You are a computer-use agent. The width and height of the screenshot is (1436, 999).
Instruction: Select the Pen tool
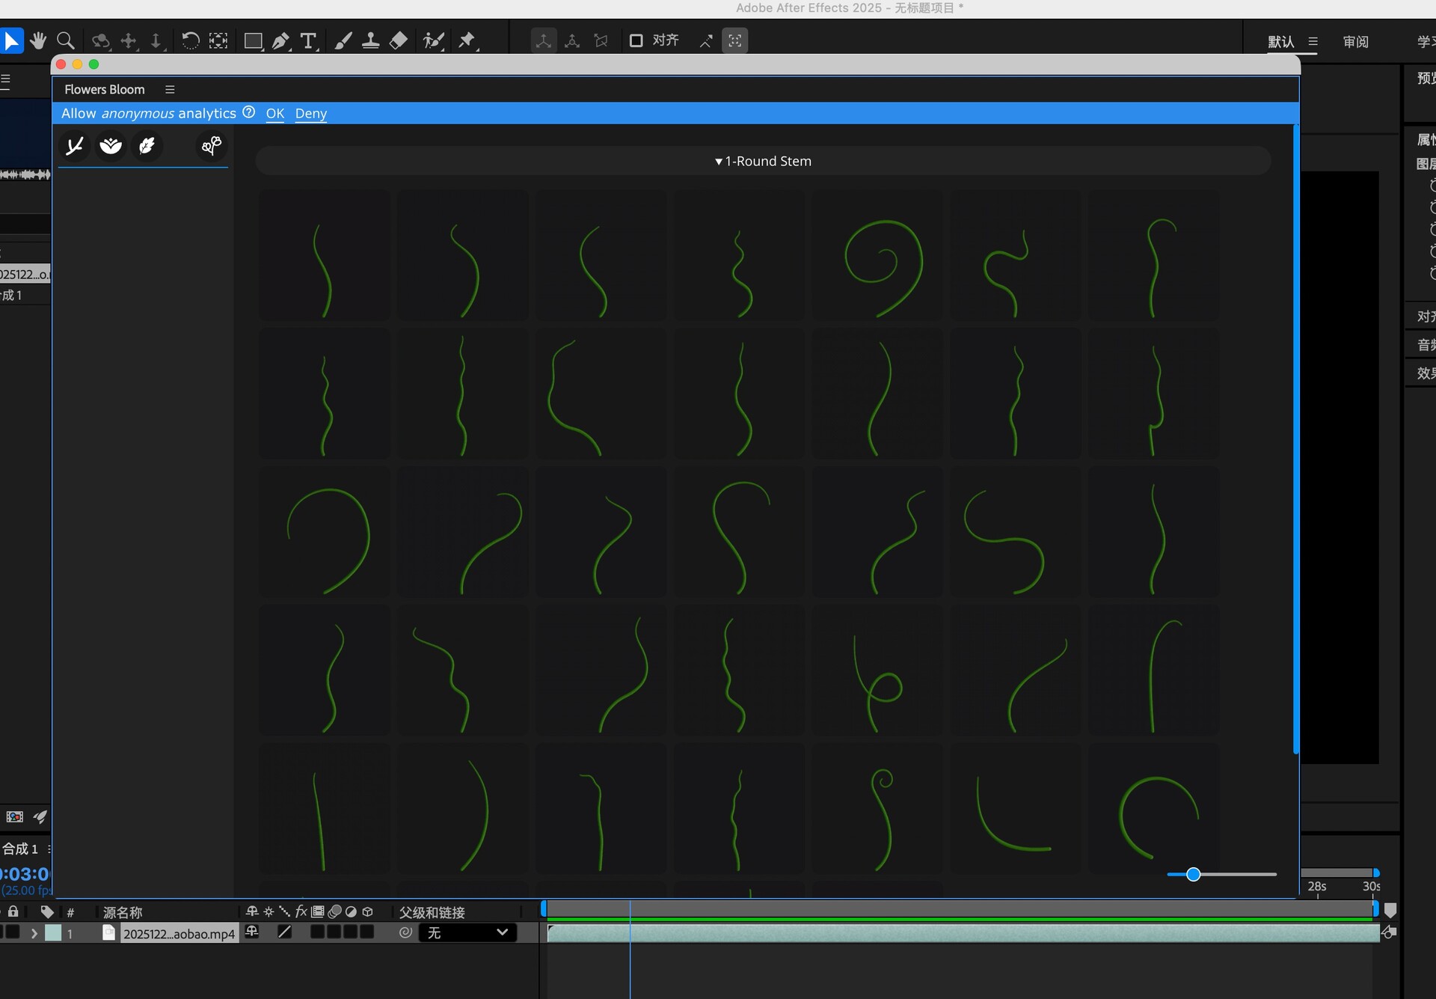(280, 40)
